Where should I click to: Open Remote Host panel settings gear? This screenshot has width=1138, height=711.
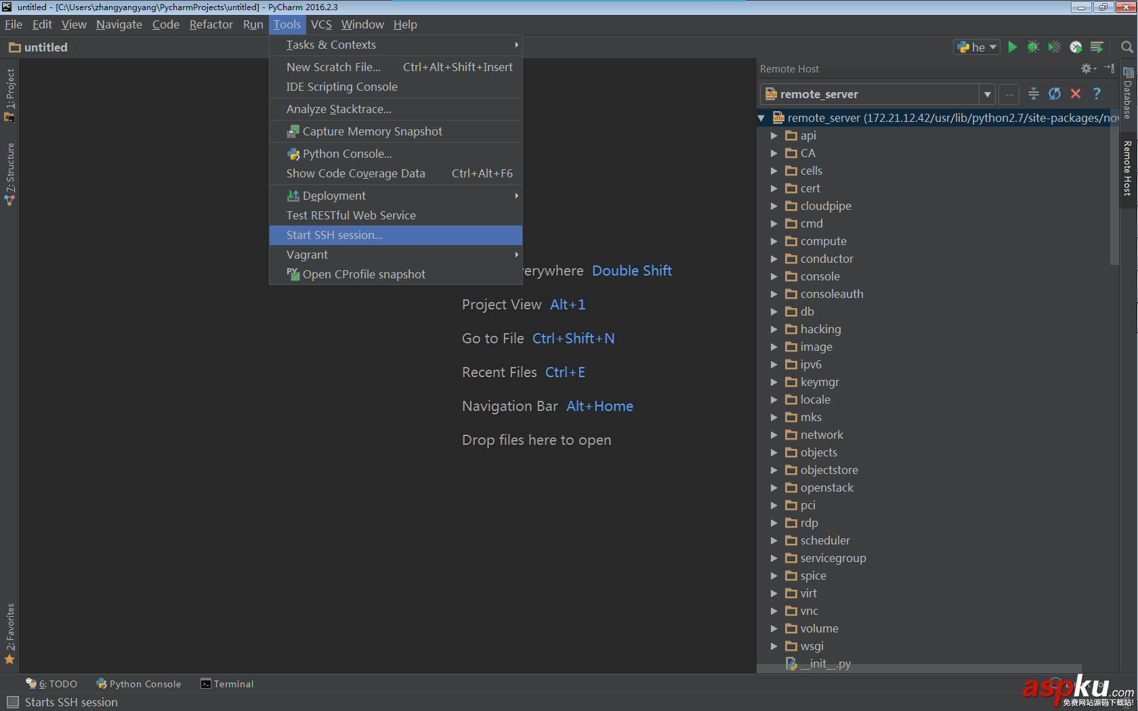(1086, 68)
